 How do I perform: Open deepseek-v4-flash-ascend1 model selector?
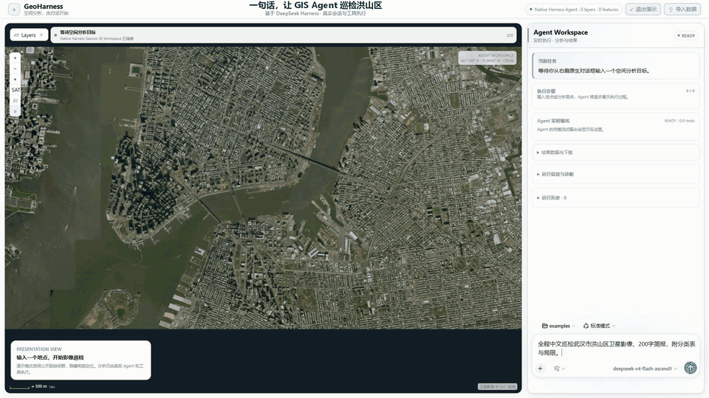[645, 369]
